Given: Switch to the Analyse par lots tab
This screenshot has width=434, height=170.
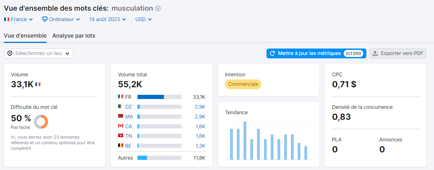Looking at the screenshot, I should [x=74, y=36].
